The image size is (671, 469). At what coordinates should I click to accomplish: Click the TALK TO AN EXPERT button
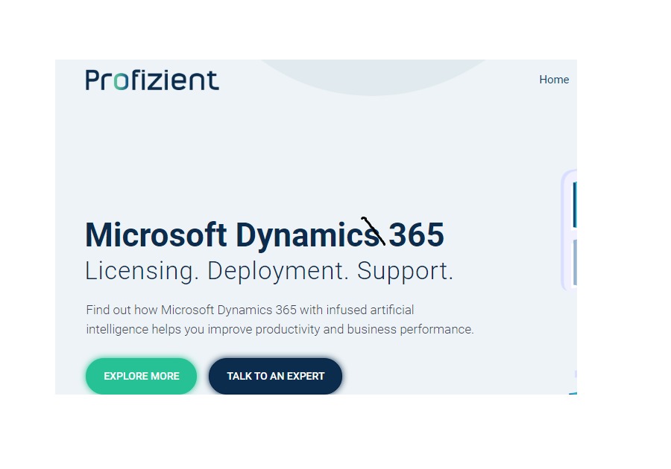[275, 376]
